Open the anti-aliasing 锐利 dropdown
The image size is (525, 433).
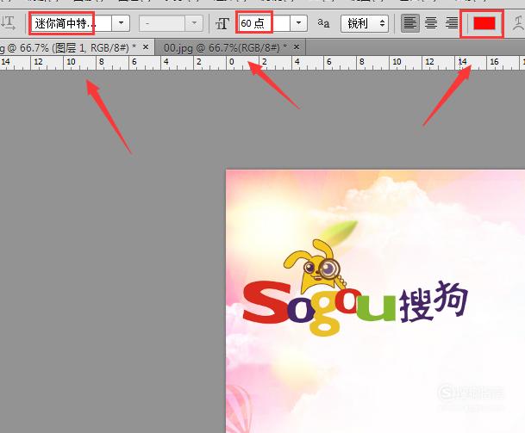point(365,23)
